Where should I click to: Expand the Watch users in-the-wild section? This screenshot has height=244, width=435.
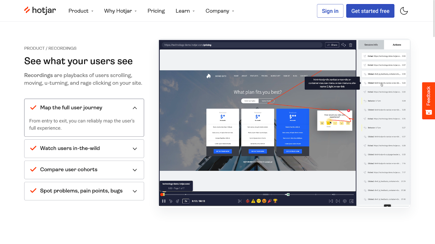(x=84, y=149)
